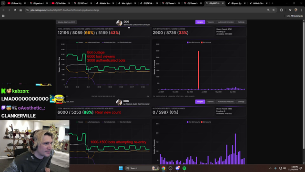Open OBS Studio from the taskbar
This screenshot has width=305, height=172.
click(171, 168)
